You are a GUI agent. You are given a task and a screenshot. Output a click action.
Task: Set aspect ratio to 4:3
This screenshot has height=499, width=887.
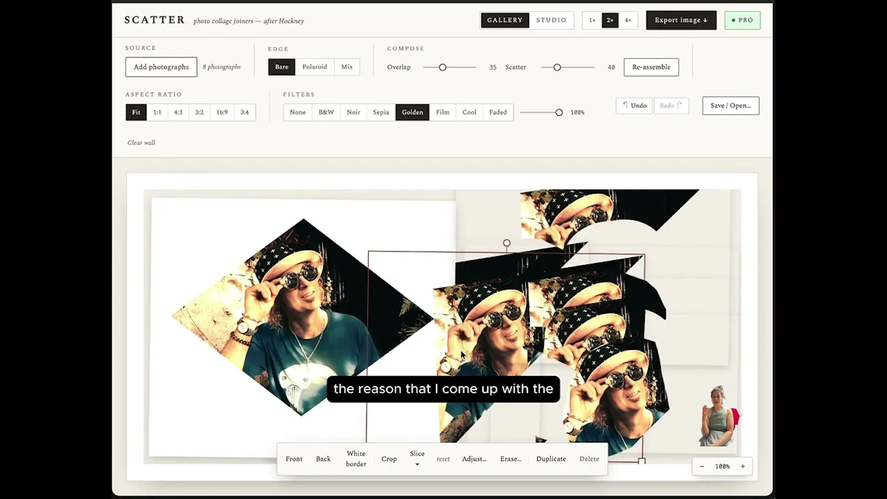point(178,112)
